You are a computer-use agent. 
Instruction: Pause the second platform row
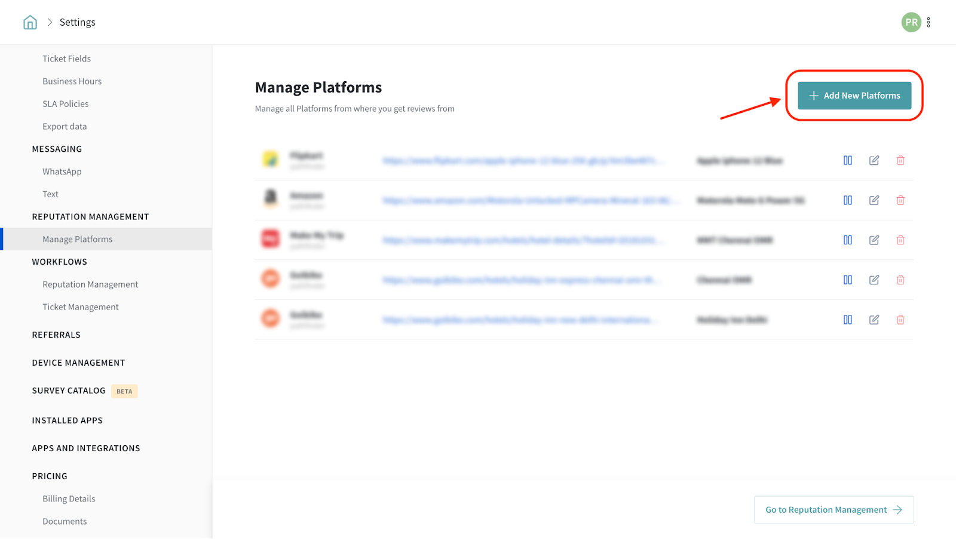(x=847, y=200)
